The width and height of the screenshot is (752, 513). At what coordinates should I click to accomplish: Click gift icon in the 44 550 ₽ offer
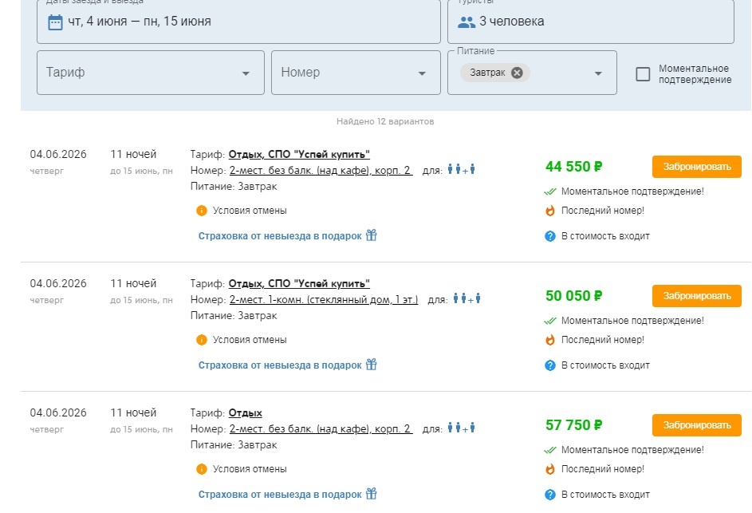371,235
